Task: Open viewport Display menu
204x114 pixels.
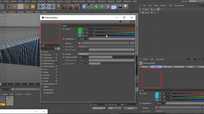Action: (x=21, y=12)
